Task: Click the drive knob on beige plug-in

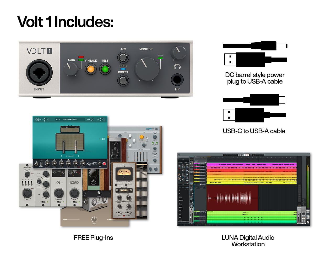Action: [x=94, y=219]
